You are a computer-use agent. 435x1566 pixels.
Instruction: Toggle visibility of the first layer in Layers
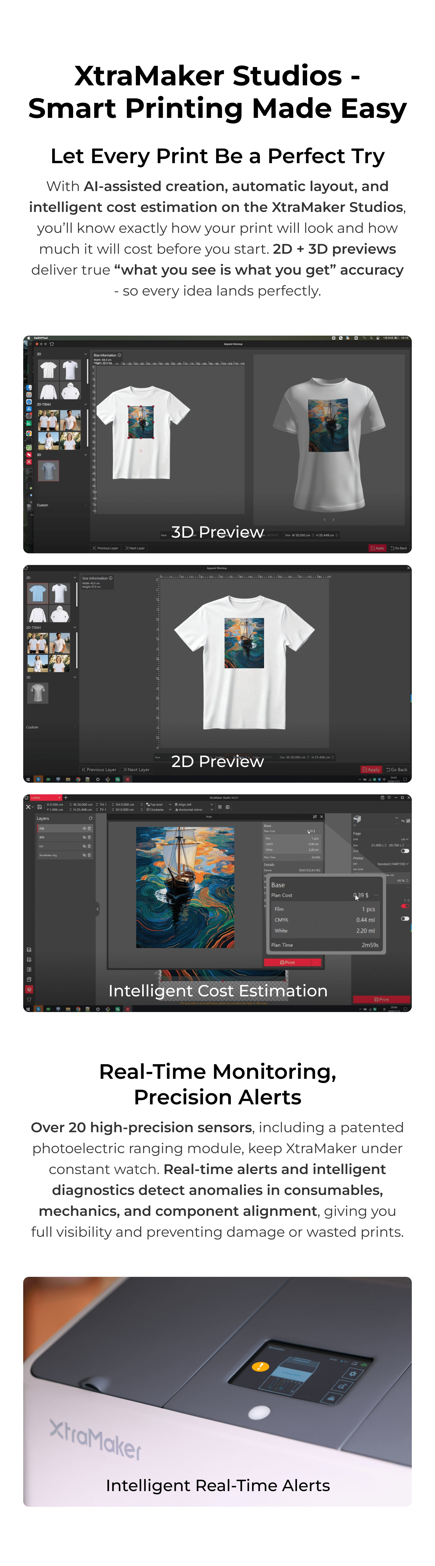tap(84, 828)
